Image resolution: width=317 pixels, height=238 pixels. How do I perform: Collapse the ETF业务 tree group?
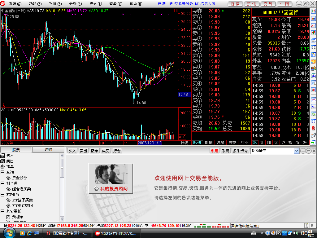[2, 195]
